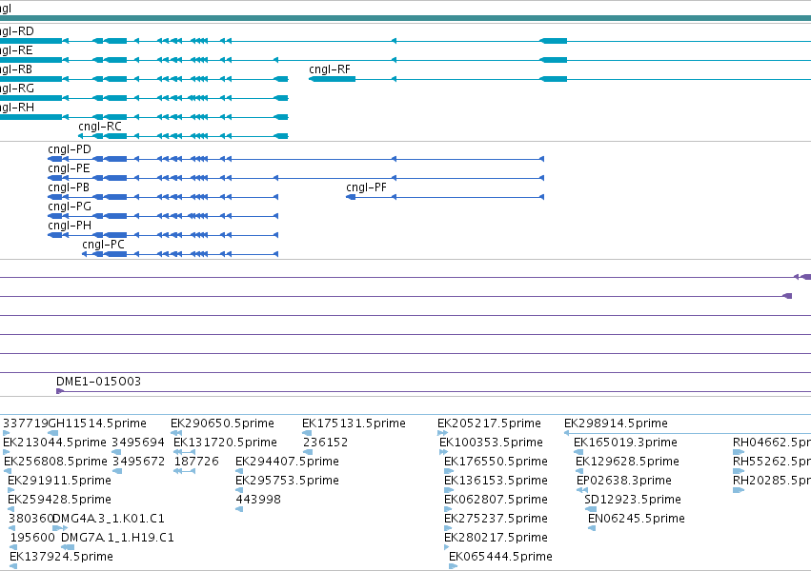
Task: Select EST EK175131.5prime
Action: coord(354,423)
